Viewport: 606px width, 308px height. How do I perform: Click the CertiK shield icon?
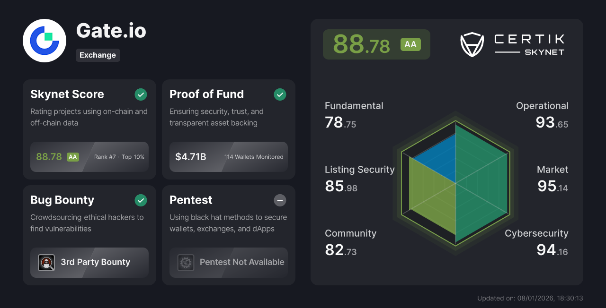pos(472,44)
